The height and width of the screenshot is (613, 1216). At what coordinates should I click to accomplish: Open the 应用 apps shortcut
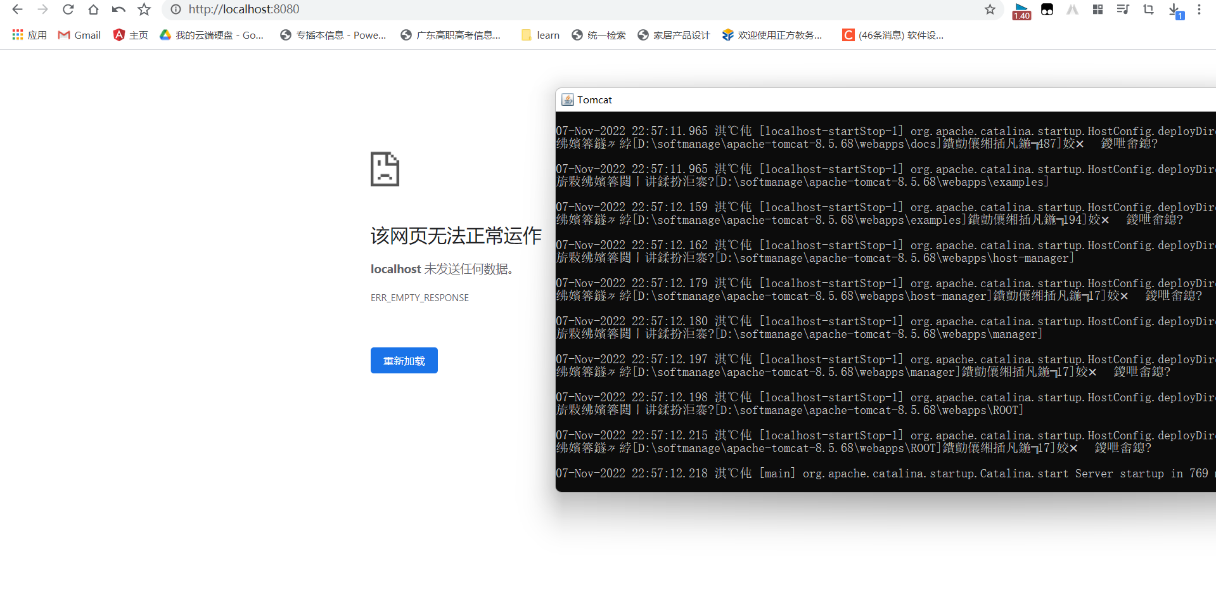[x=29, y=35]
